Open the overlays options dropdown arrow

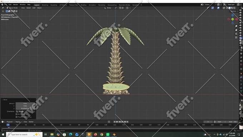pyautogui.click(x=221, y=8)
